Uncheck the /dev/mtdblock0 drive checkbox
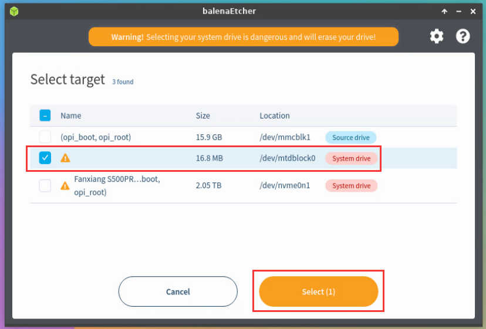486x329 pixels. [x=45, y=158]
